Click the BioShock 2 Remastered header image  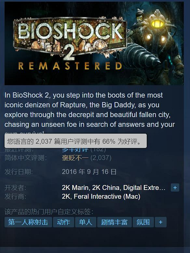pyautogui.click(x=94, y=43)
